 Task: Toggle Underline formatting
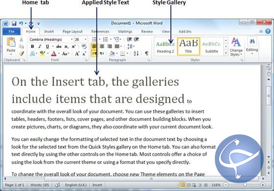pyautogui.click(x=47, y=46)
